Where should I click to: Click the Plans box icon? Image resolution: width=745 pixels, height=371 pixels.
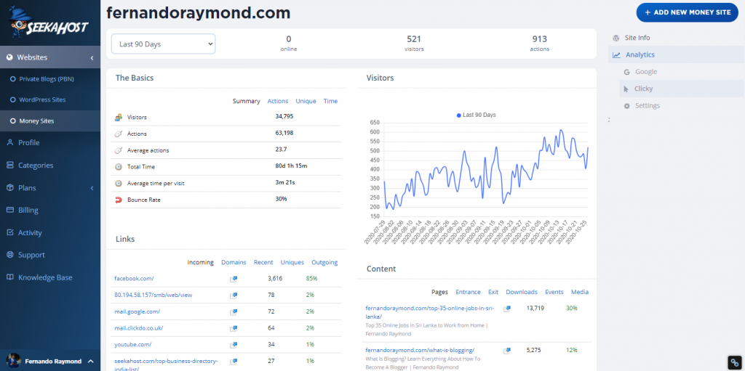[9, 188]
